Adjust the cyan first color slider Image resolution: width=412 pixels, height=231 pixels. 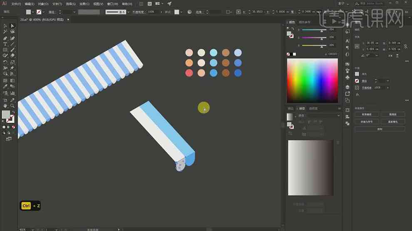[314, 30]
